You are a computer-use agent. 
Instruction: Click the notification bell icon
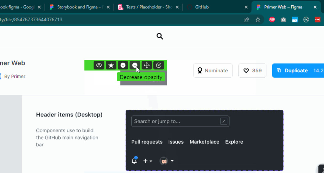(x=134, y=160)
